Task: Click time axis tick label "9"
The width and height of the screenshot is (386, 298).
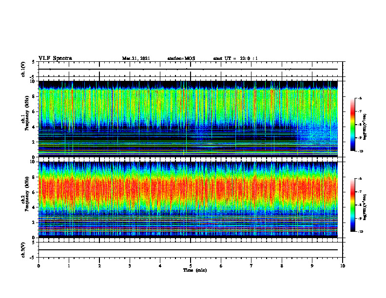Action: (312, 266)
